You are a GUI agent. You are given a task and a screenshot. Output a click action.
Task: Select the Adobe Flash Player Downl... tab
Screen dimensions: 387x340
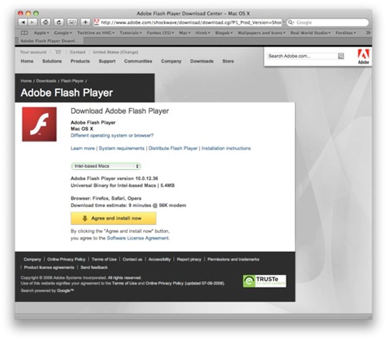[x=49, y=41]
